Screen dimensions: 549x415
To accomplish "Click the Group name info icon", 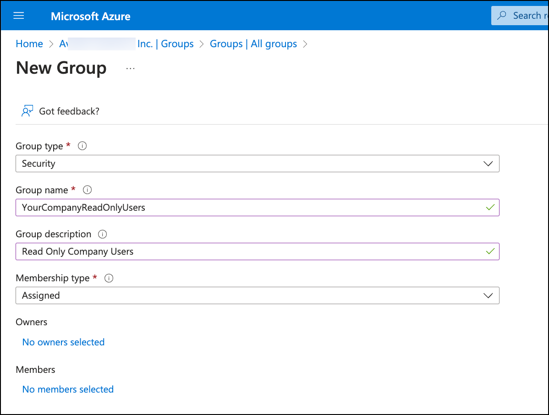I will click(87, 190).
